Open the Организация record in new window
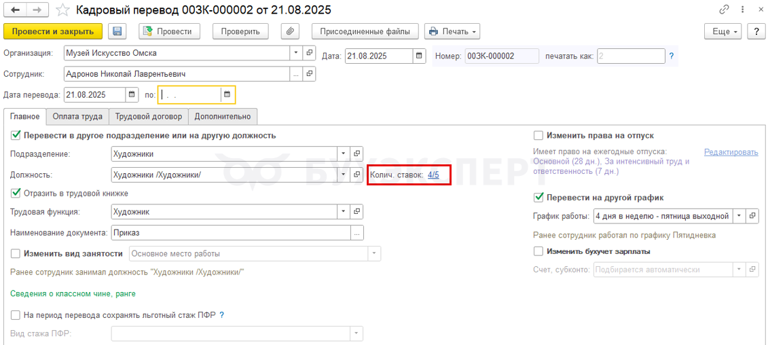 pyautogui.click(x=310, y=52)
